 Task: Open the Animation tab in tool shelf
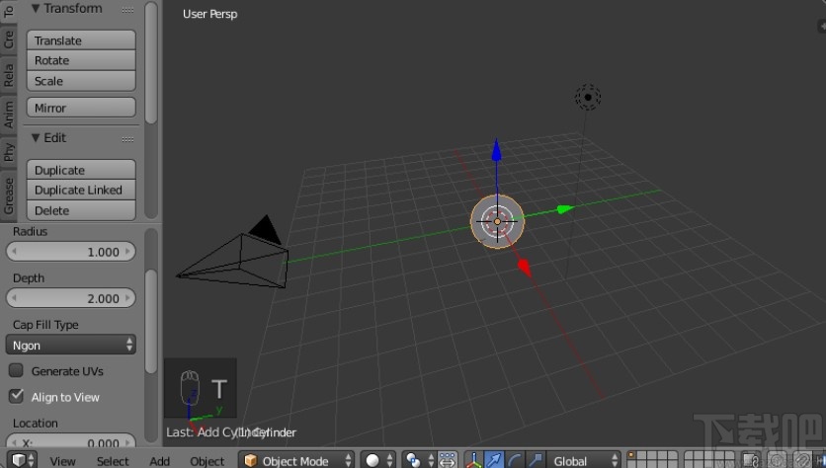point(9,115)
